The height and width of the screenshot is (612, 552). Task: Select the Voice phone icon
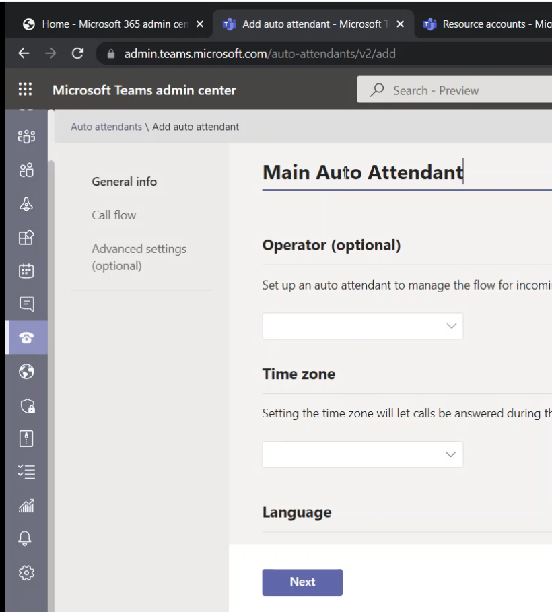pyautogui.click(x=26, y=337)
